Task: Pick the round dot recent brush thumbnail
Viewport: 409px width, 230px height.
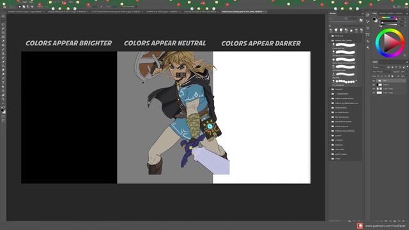Action: pyautogui.click(x=351, y=31)
